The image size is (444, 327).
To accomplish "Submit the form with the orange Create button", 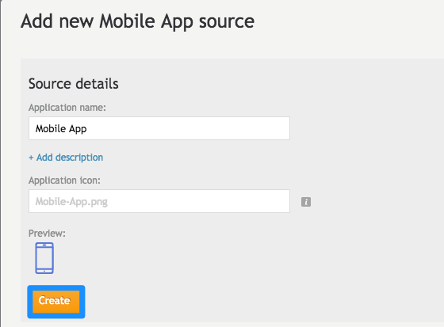I will 56,302.
